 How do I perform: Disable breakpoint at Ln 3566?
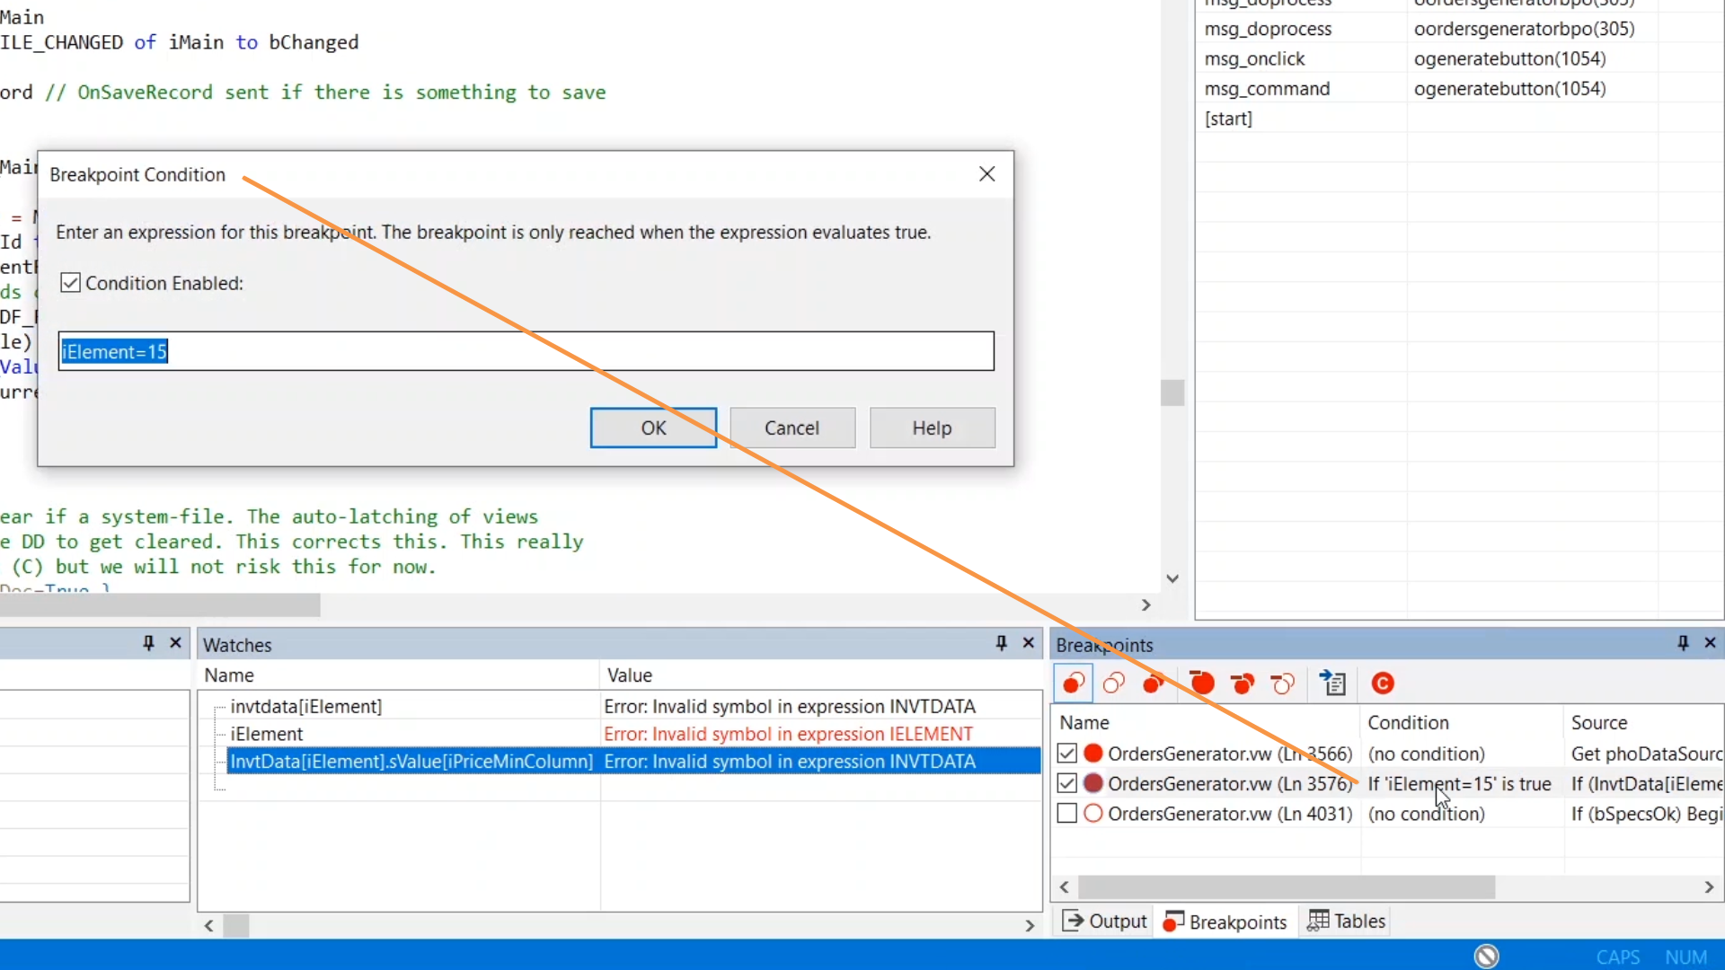1066,754
